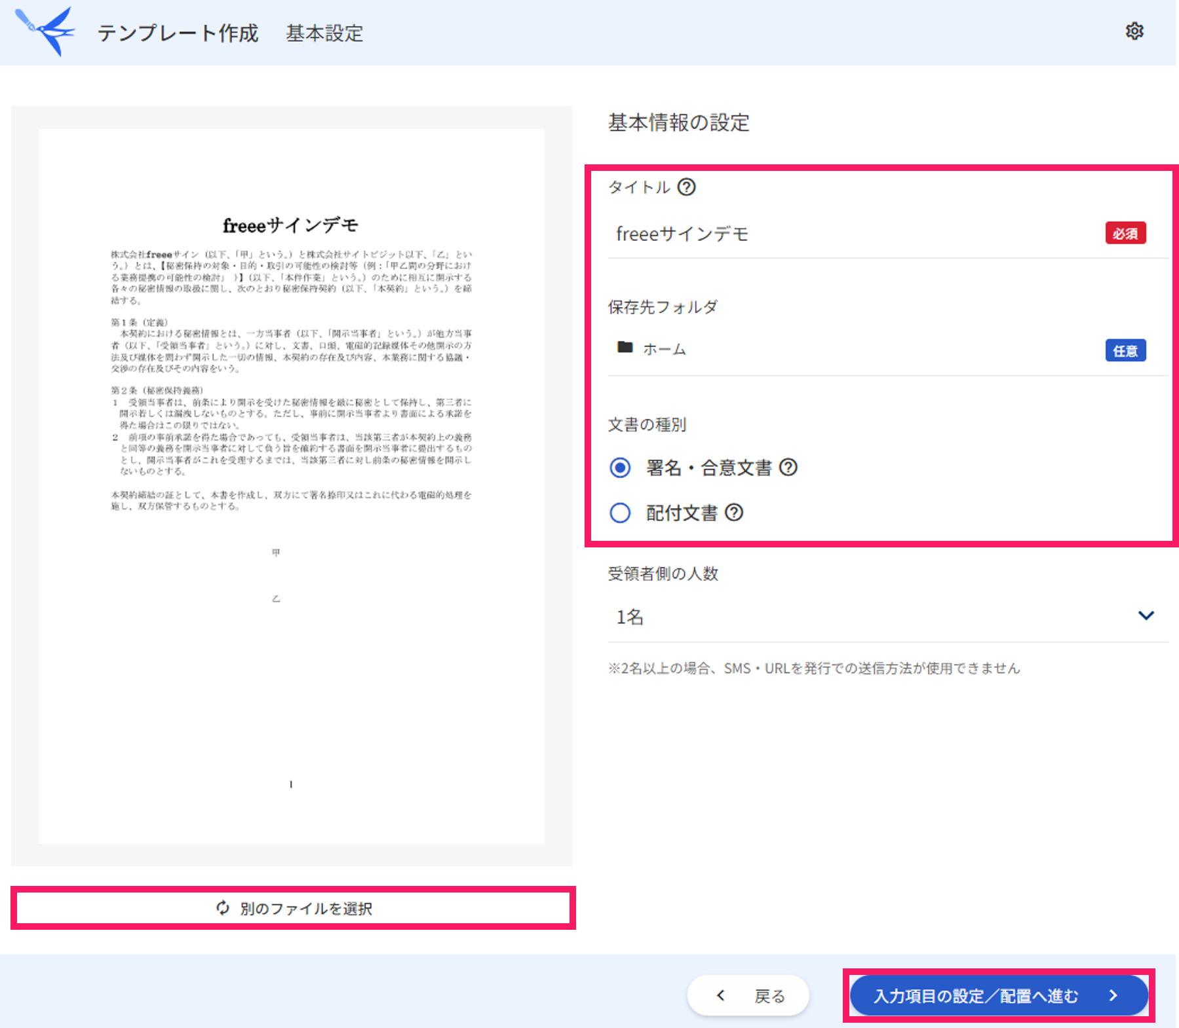Click 別のファイルを選択 button
Image resolution: width=1179 pixels, height=1028 pixels.
click(x=293, y=908)
